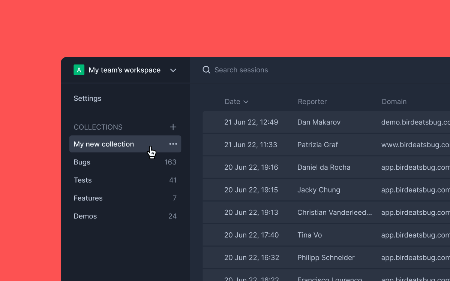Screen dimensions: 450x281
Task: Select reporter Jacky Chung
Action: (319, 190)
